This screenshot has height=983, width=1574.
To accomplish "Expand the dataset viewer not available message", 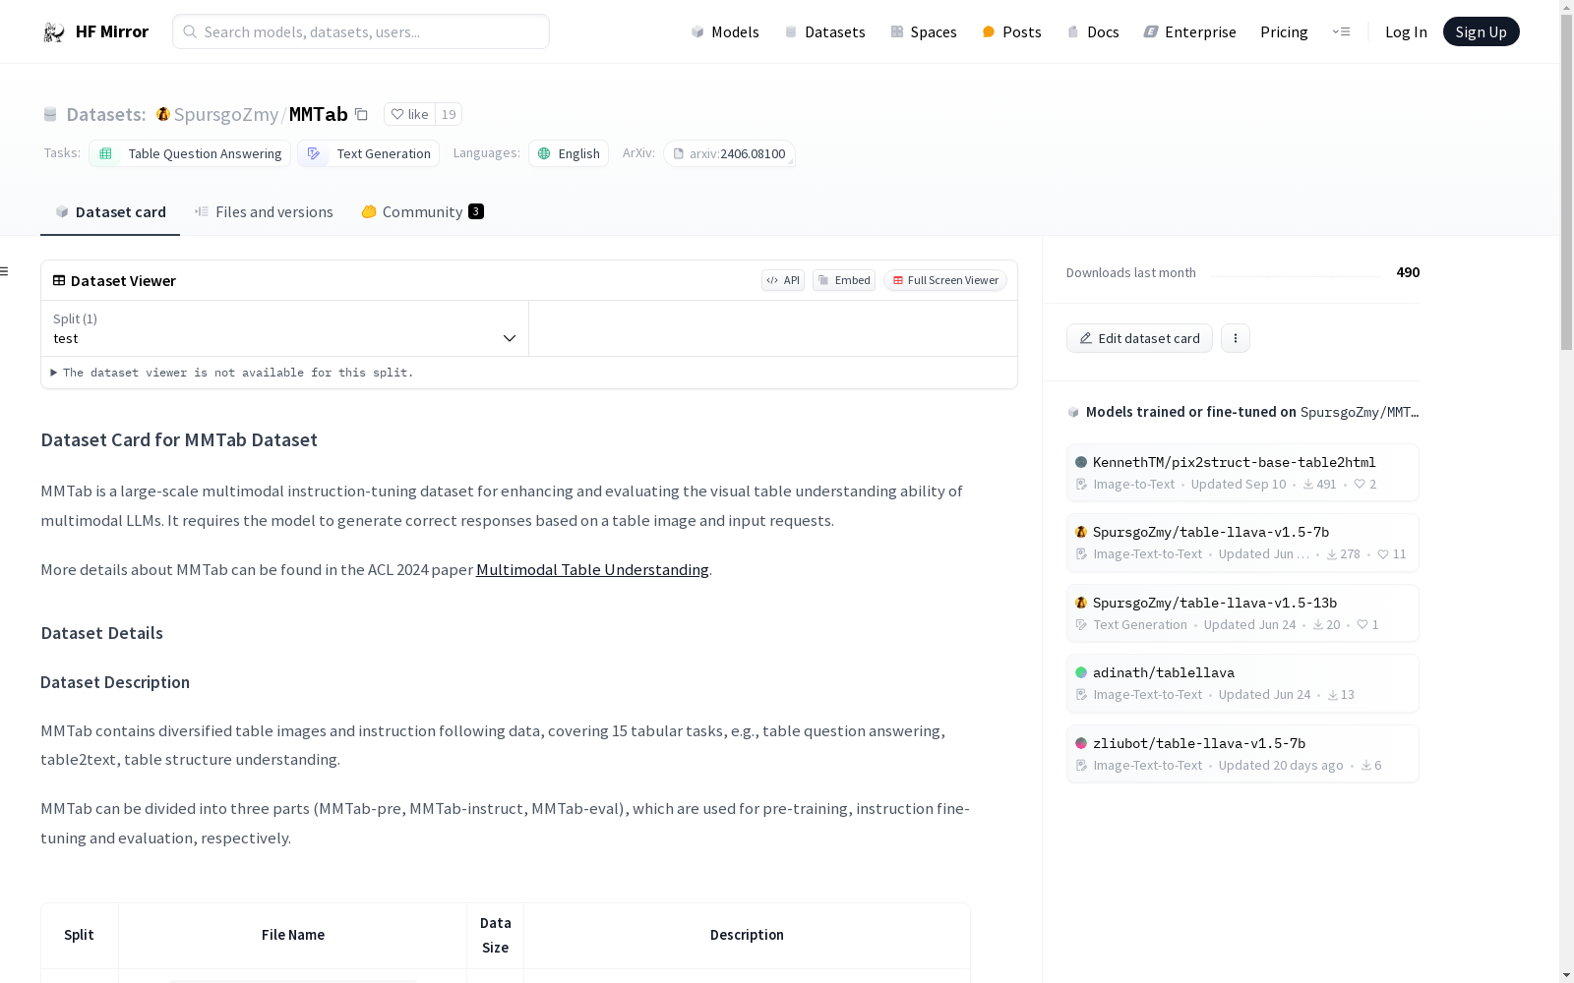I will [232, 373].
